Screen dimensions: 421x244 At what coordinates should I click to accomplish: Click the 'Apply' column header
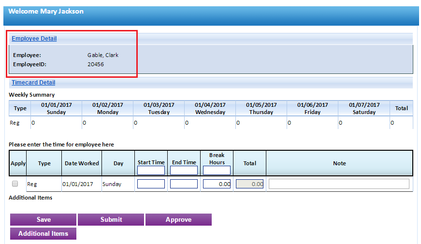click(18, 163)
